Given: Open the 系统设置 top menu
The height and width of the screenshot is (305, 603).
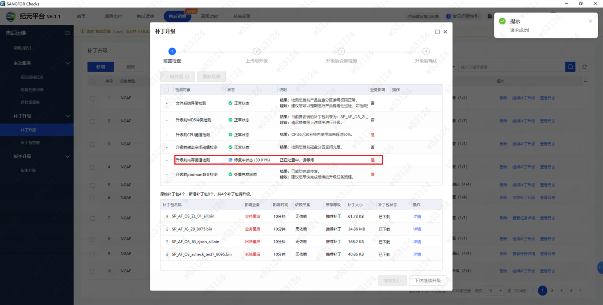Looking at the screenshot, I should (241, 16).
